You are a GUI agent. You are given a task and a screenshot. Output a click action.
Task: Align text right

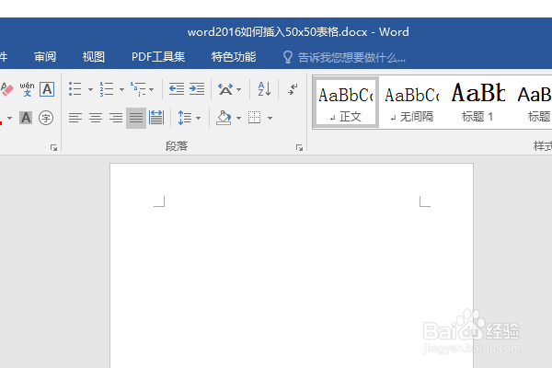116,118
